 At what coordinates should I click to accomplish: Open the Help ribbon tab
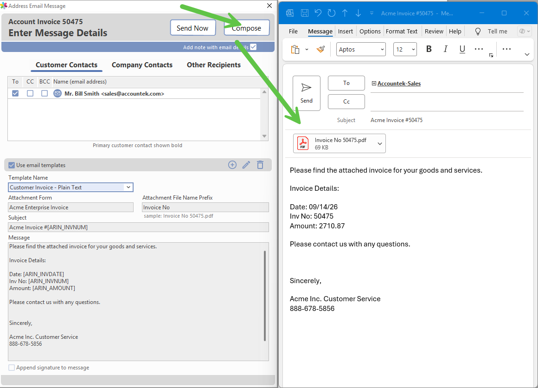point(455,31)
